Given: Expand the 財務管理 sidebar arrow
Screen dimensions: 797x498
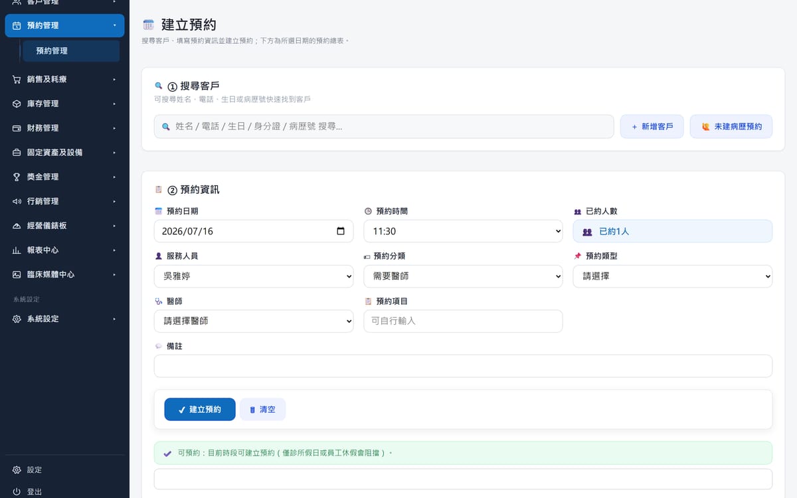Looking at the screenshot, I should pyautogui.click(x=114, y=128).
